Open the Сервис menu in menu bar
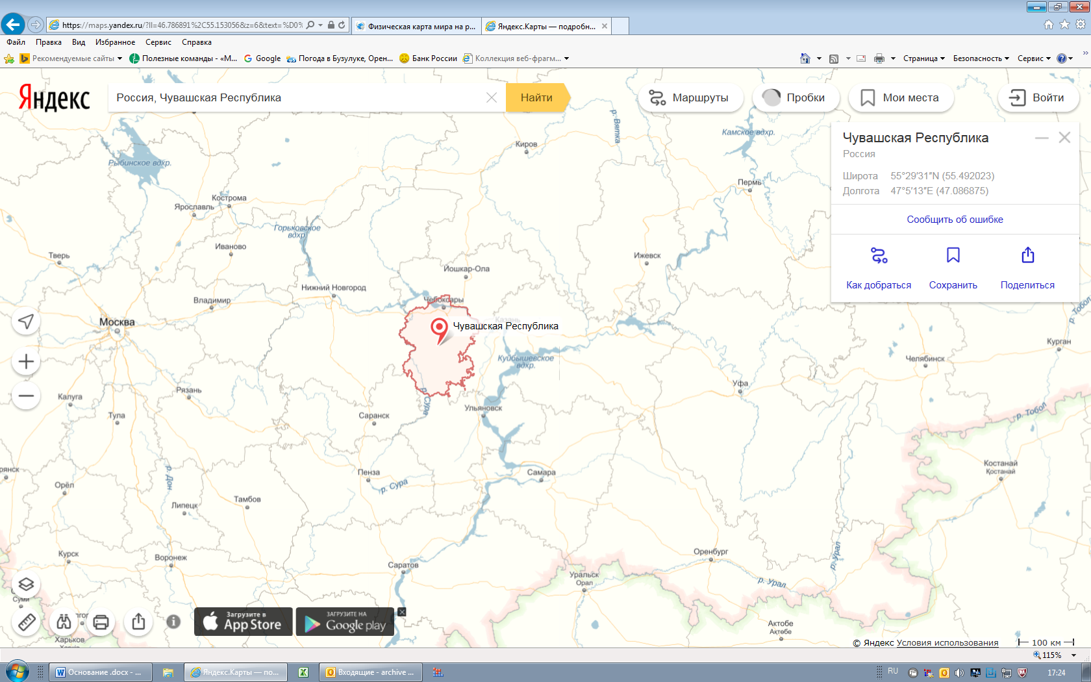The width and height of the screenshot is (1091, 682). click(158, 42)
